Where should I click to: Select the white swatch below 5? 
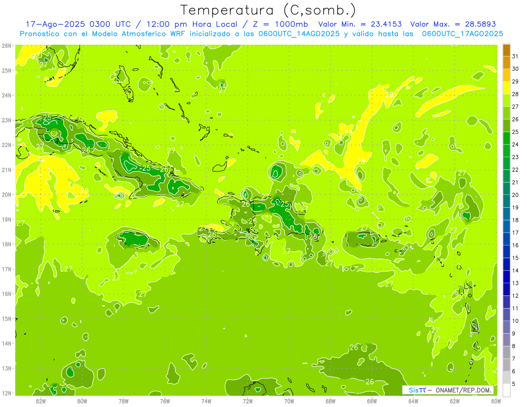[x=506, y=390]
